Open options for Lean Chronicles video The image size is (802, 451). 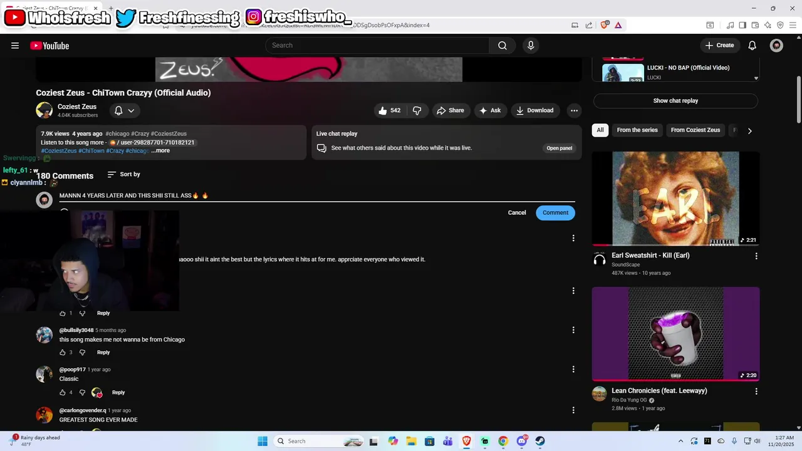tap(756, 391)
